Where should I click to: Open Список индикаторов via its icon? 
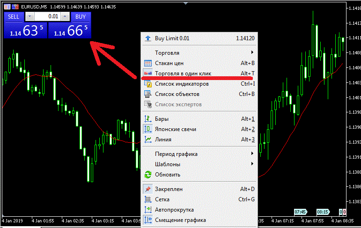(x=148, y=84)
